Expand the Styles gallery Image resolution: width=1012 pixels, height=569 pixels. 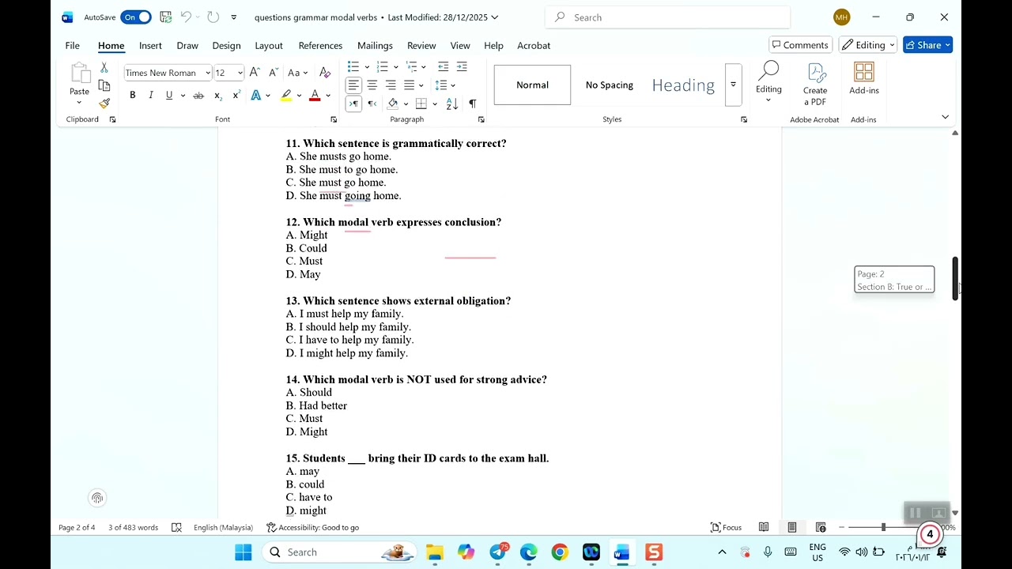point(733,85)
